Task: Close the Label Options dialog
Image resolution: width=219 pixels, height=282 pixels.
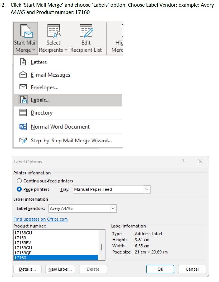Action: [x=200, y=161]
